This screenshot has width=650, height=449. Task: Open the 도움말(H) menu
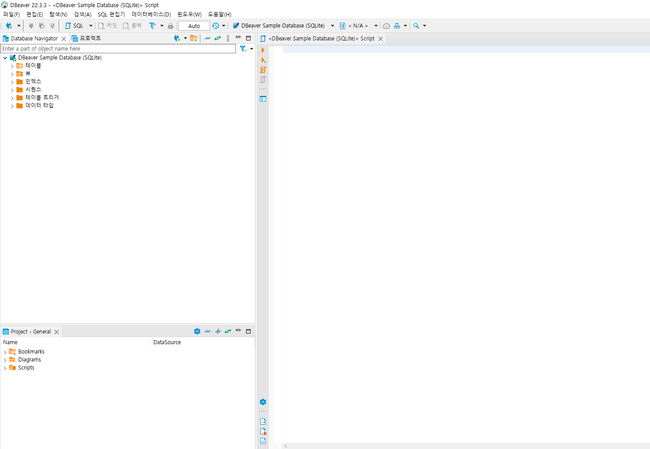pyautogui.click(x=219, y=14)
